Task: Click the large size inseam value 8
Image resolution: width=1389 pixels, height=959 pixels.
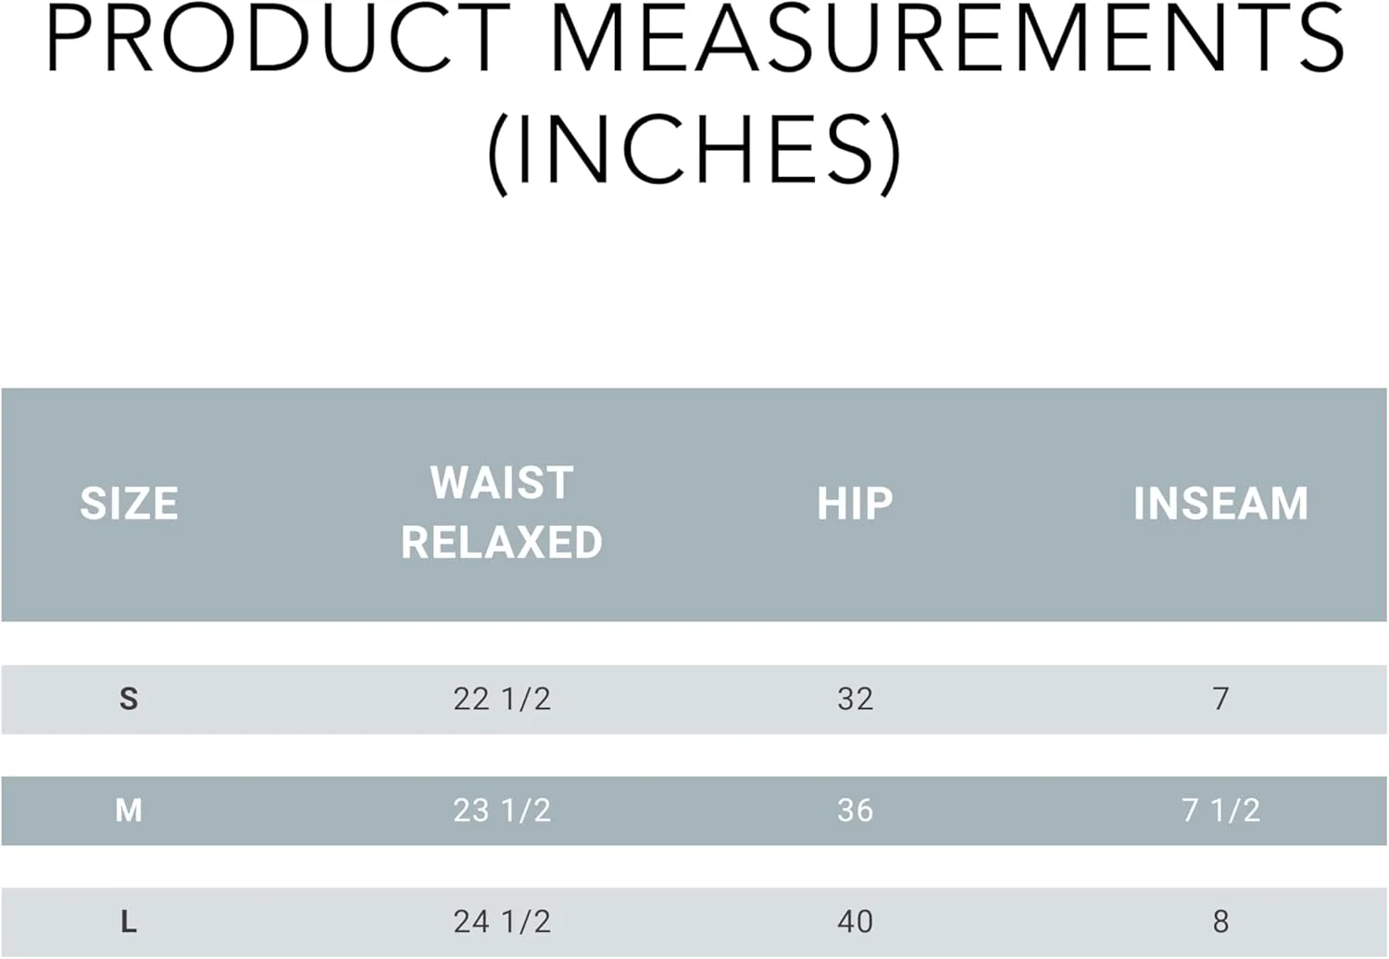Action: tap(1220, 922)
